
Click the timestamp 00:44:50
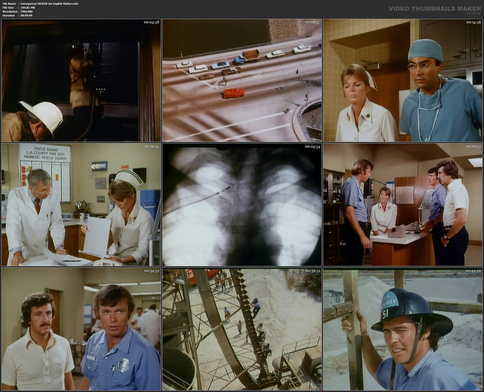(x=473, y=271)
